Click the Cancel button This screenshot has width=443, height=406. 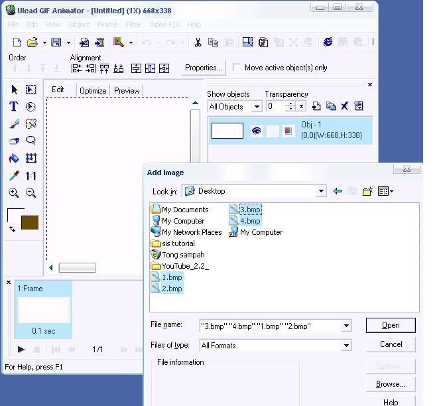coord(391,344)
